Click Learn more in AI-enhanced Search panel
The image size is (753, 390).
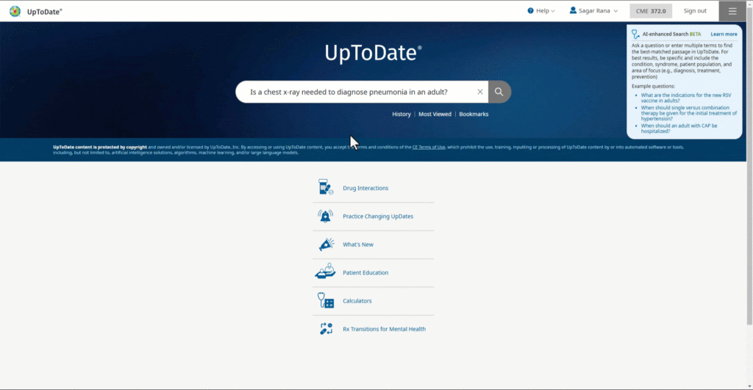(x=724, y=35)
